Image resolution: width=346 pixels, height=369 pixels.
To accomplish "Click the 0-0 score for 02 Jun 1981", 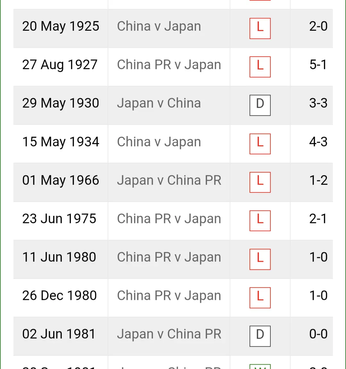I will click(x=318, y=334).
